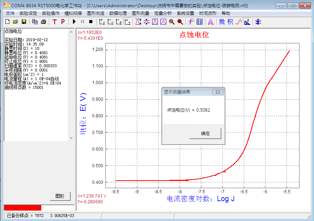
Task: Click the copy icon in the toolbar
Action: (x=35, y=22)
